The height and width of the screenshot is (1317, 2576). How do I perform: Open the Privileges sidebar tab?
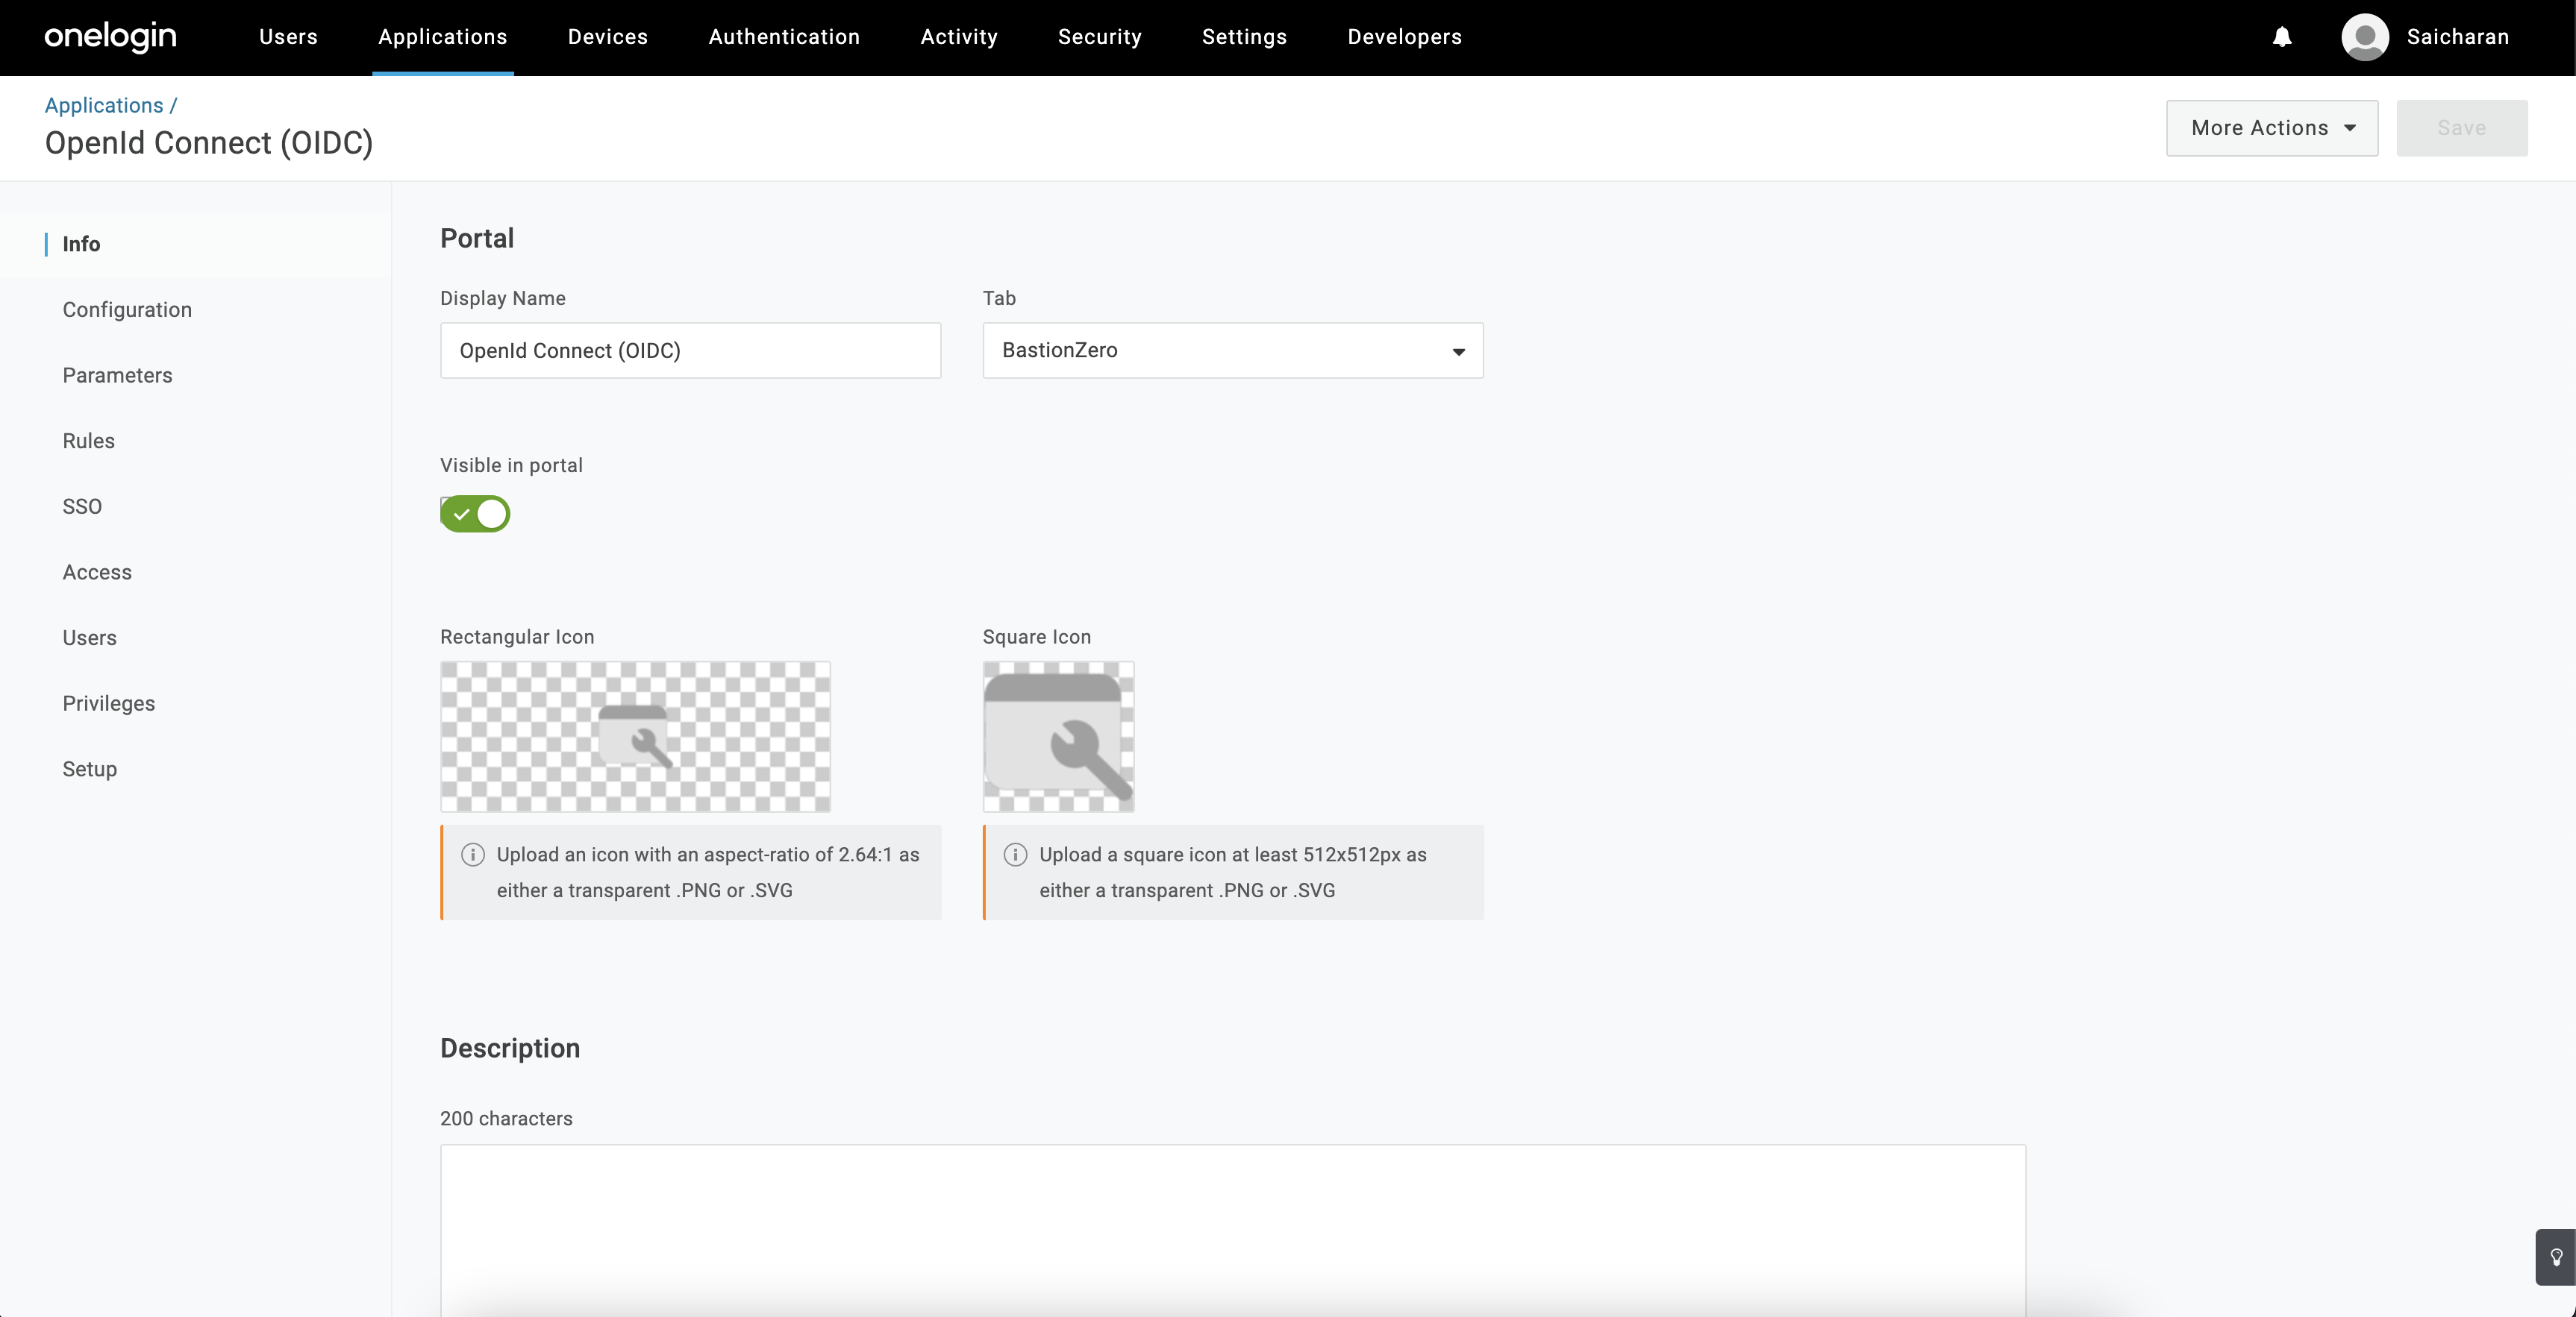109,703
